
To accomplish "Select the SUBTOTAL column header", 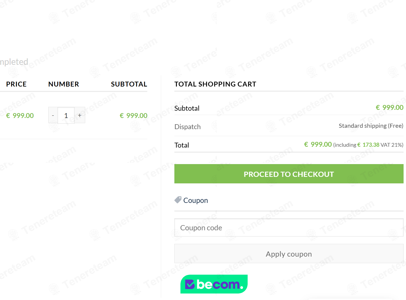I will (x=129, y=84).
